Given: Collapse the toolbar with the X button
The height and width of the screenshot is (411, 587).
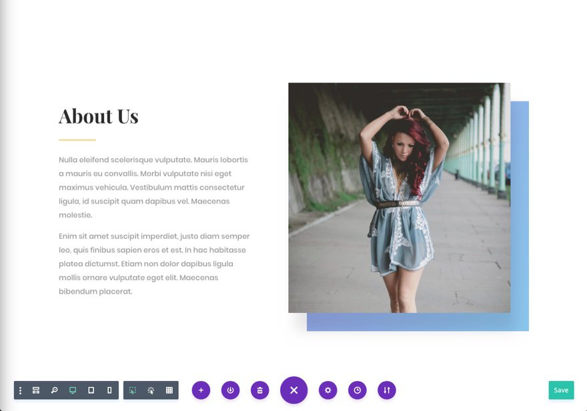Looking at the screenshot, I should pos(294,390).
